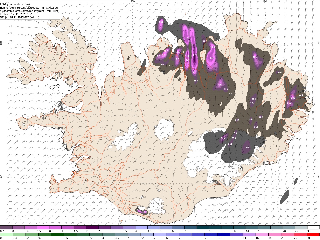The width and height of the screenshot is (320, 240).
Task: Pick the pink rain legend swatch labeled 16
Action: click(x=262, y=234)
